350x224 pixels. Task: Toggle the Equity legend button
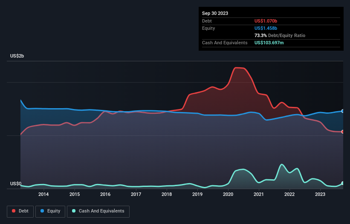tap(50, 211)
